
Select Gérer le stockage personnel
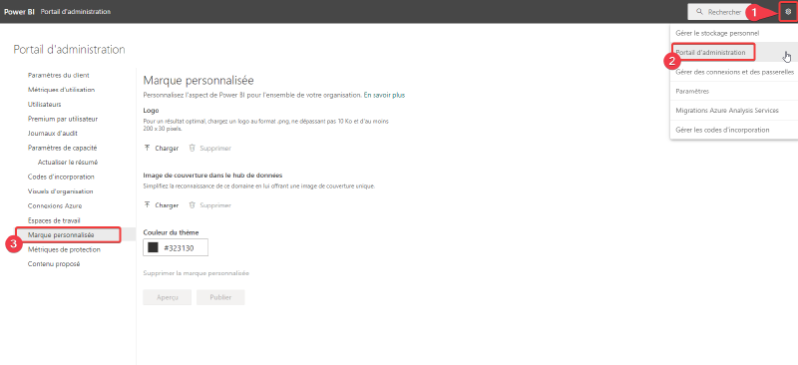(x=717, y=33)
